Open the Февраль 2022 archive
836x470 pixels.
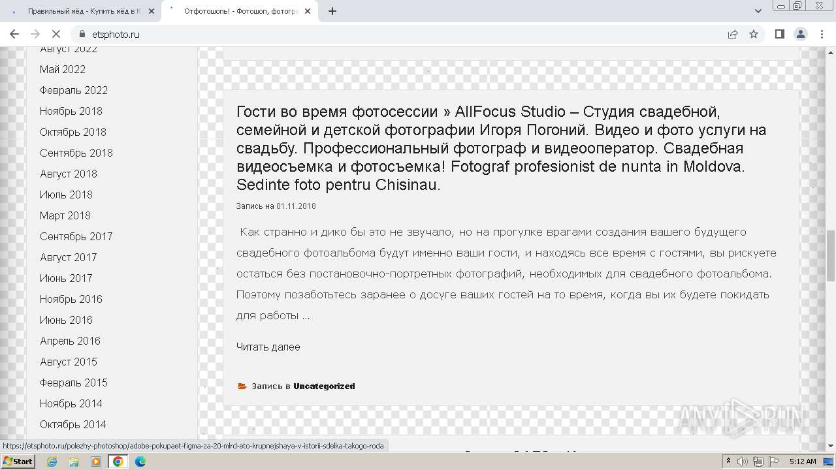click(x=74, y=90)
